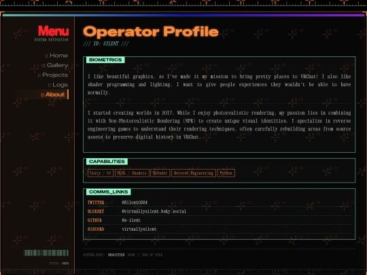Open the Projects menu item

tap(52, 75)
